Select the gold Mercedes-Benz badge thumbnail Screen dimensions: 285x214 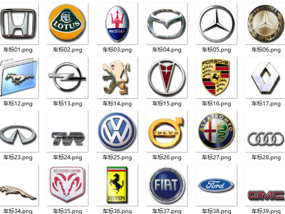[x=265, y=23]
